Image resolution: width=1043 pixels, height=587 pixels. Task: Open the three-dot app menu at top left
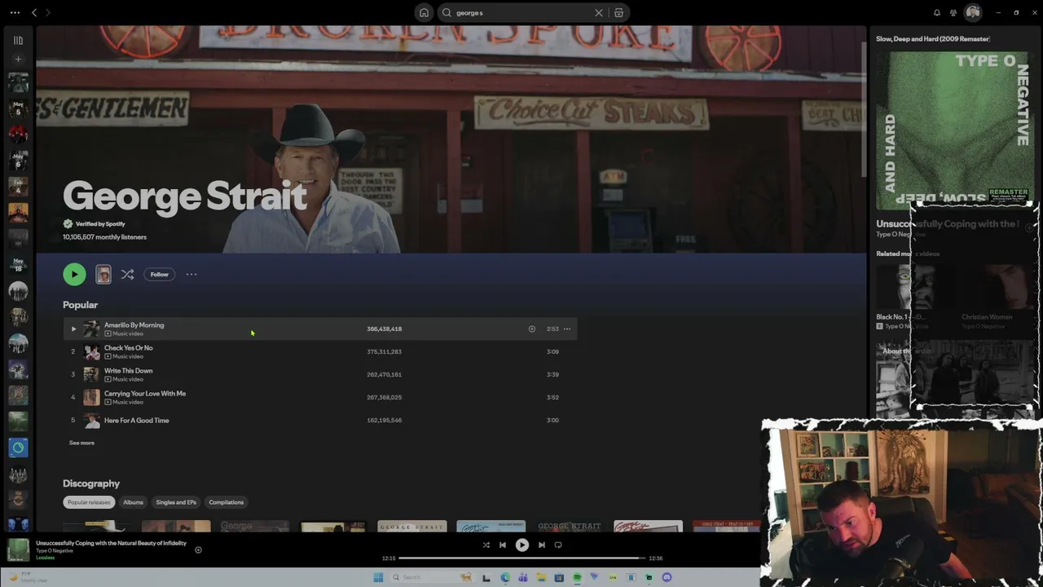[x=15, y=12]
